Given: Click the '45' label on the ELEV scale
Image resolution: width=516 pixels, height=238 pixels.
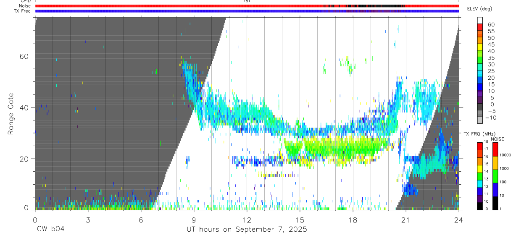Looking at the screenshot, I should click(x=491, y=44).
